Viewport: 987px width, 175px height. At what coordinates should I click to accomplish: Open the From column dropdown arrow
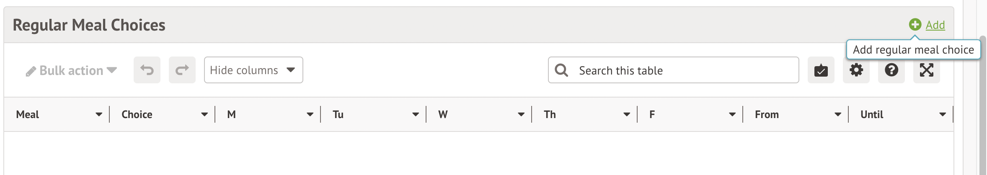838,114
